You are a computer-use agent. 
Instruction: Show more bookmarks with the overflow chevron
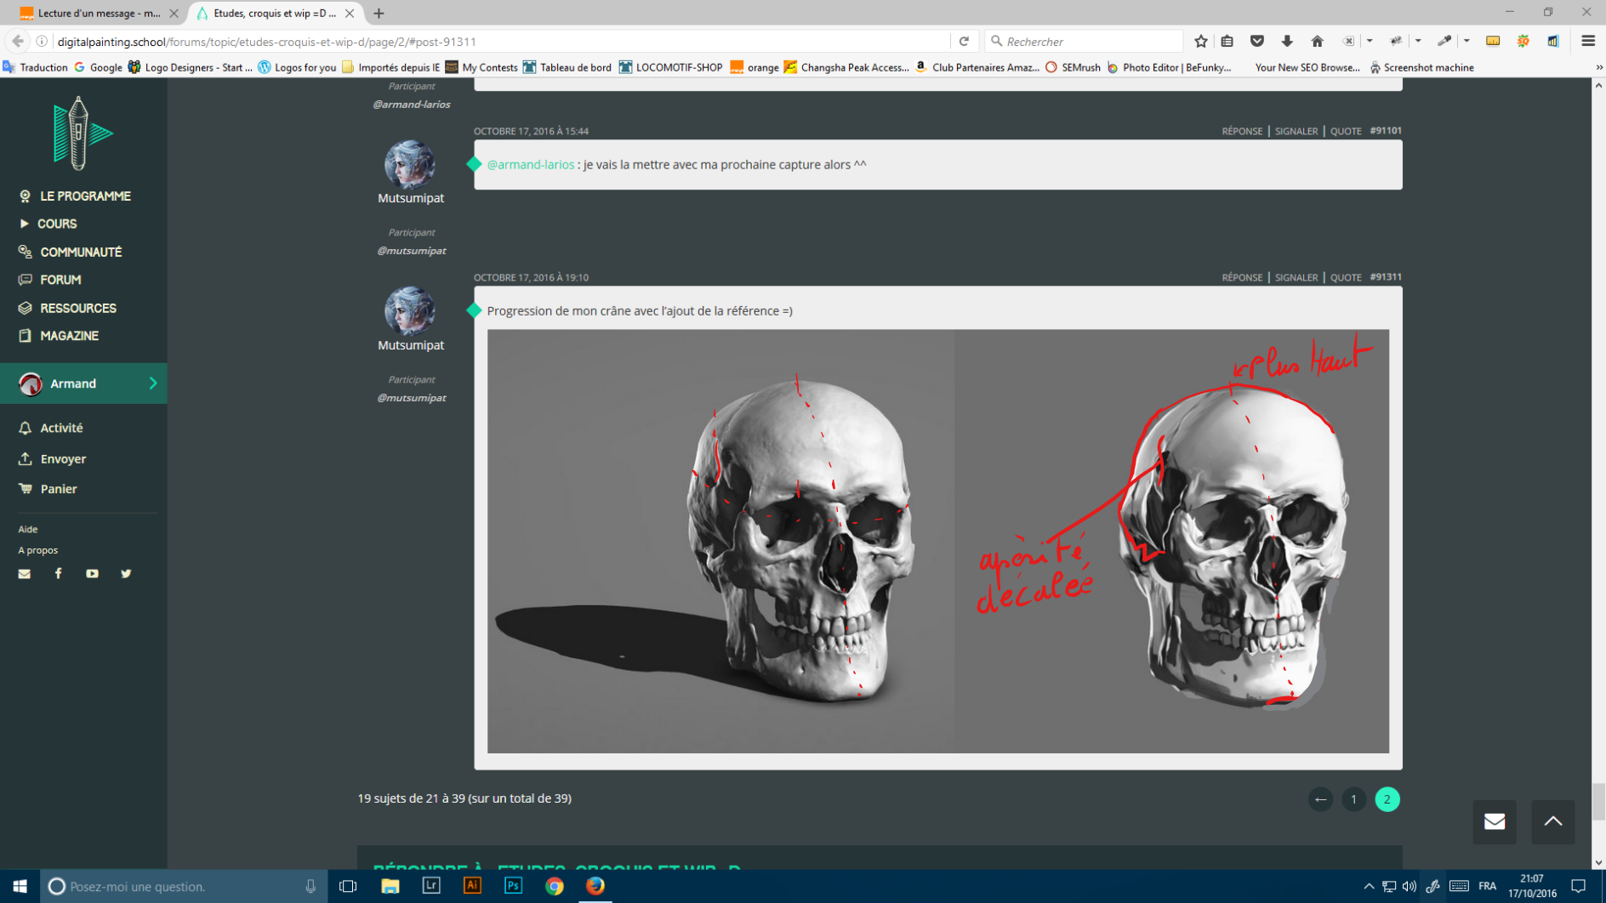click(1598, 68)
